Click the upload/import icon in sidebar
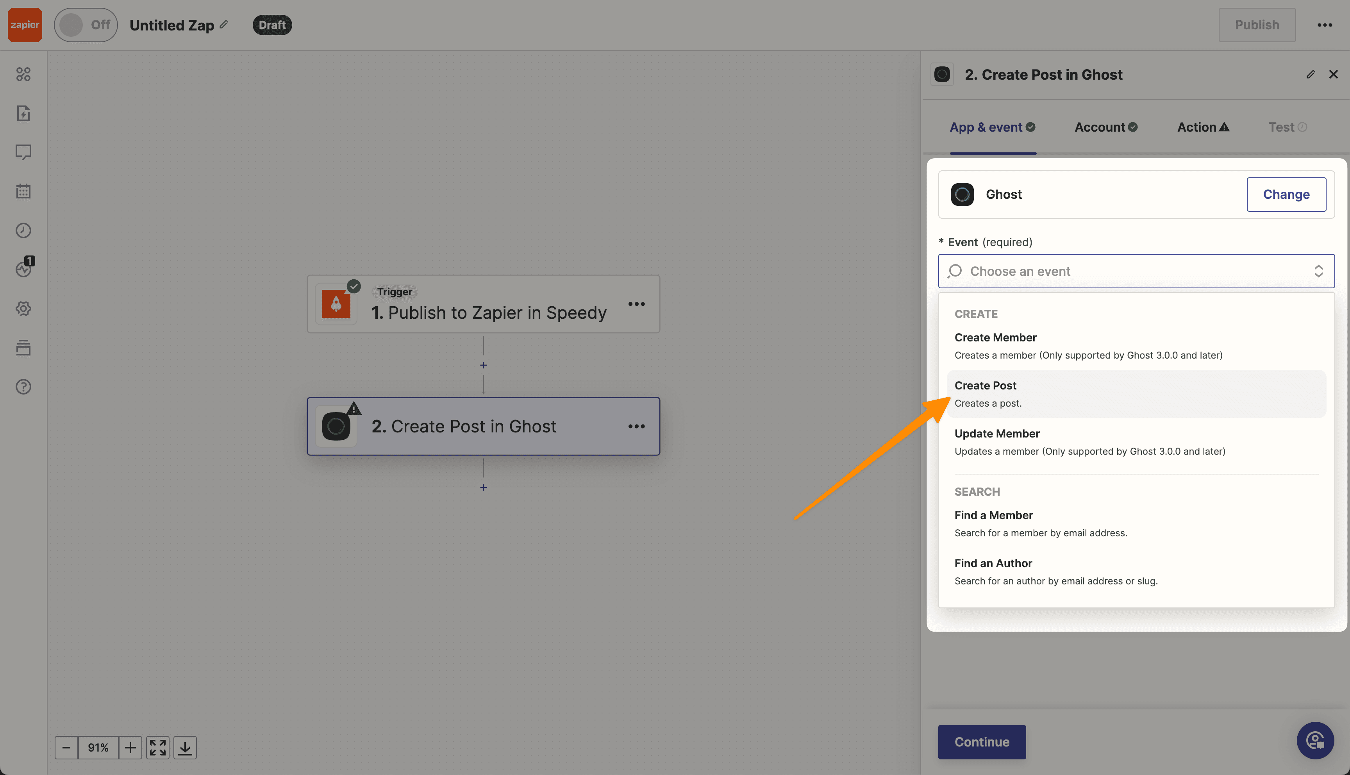 tap(24, 113)
